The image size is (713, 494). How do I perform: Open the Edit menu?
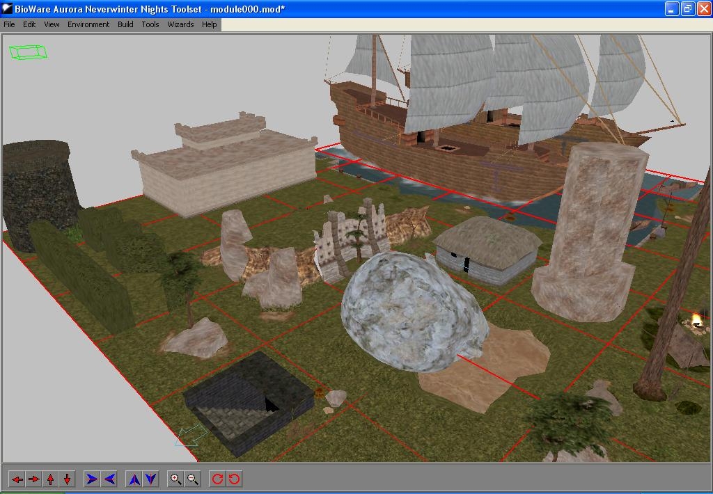click(29, 24)
